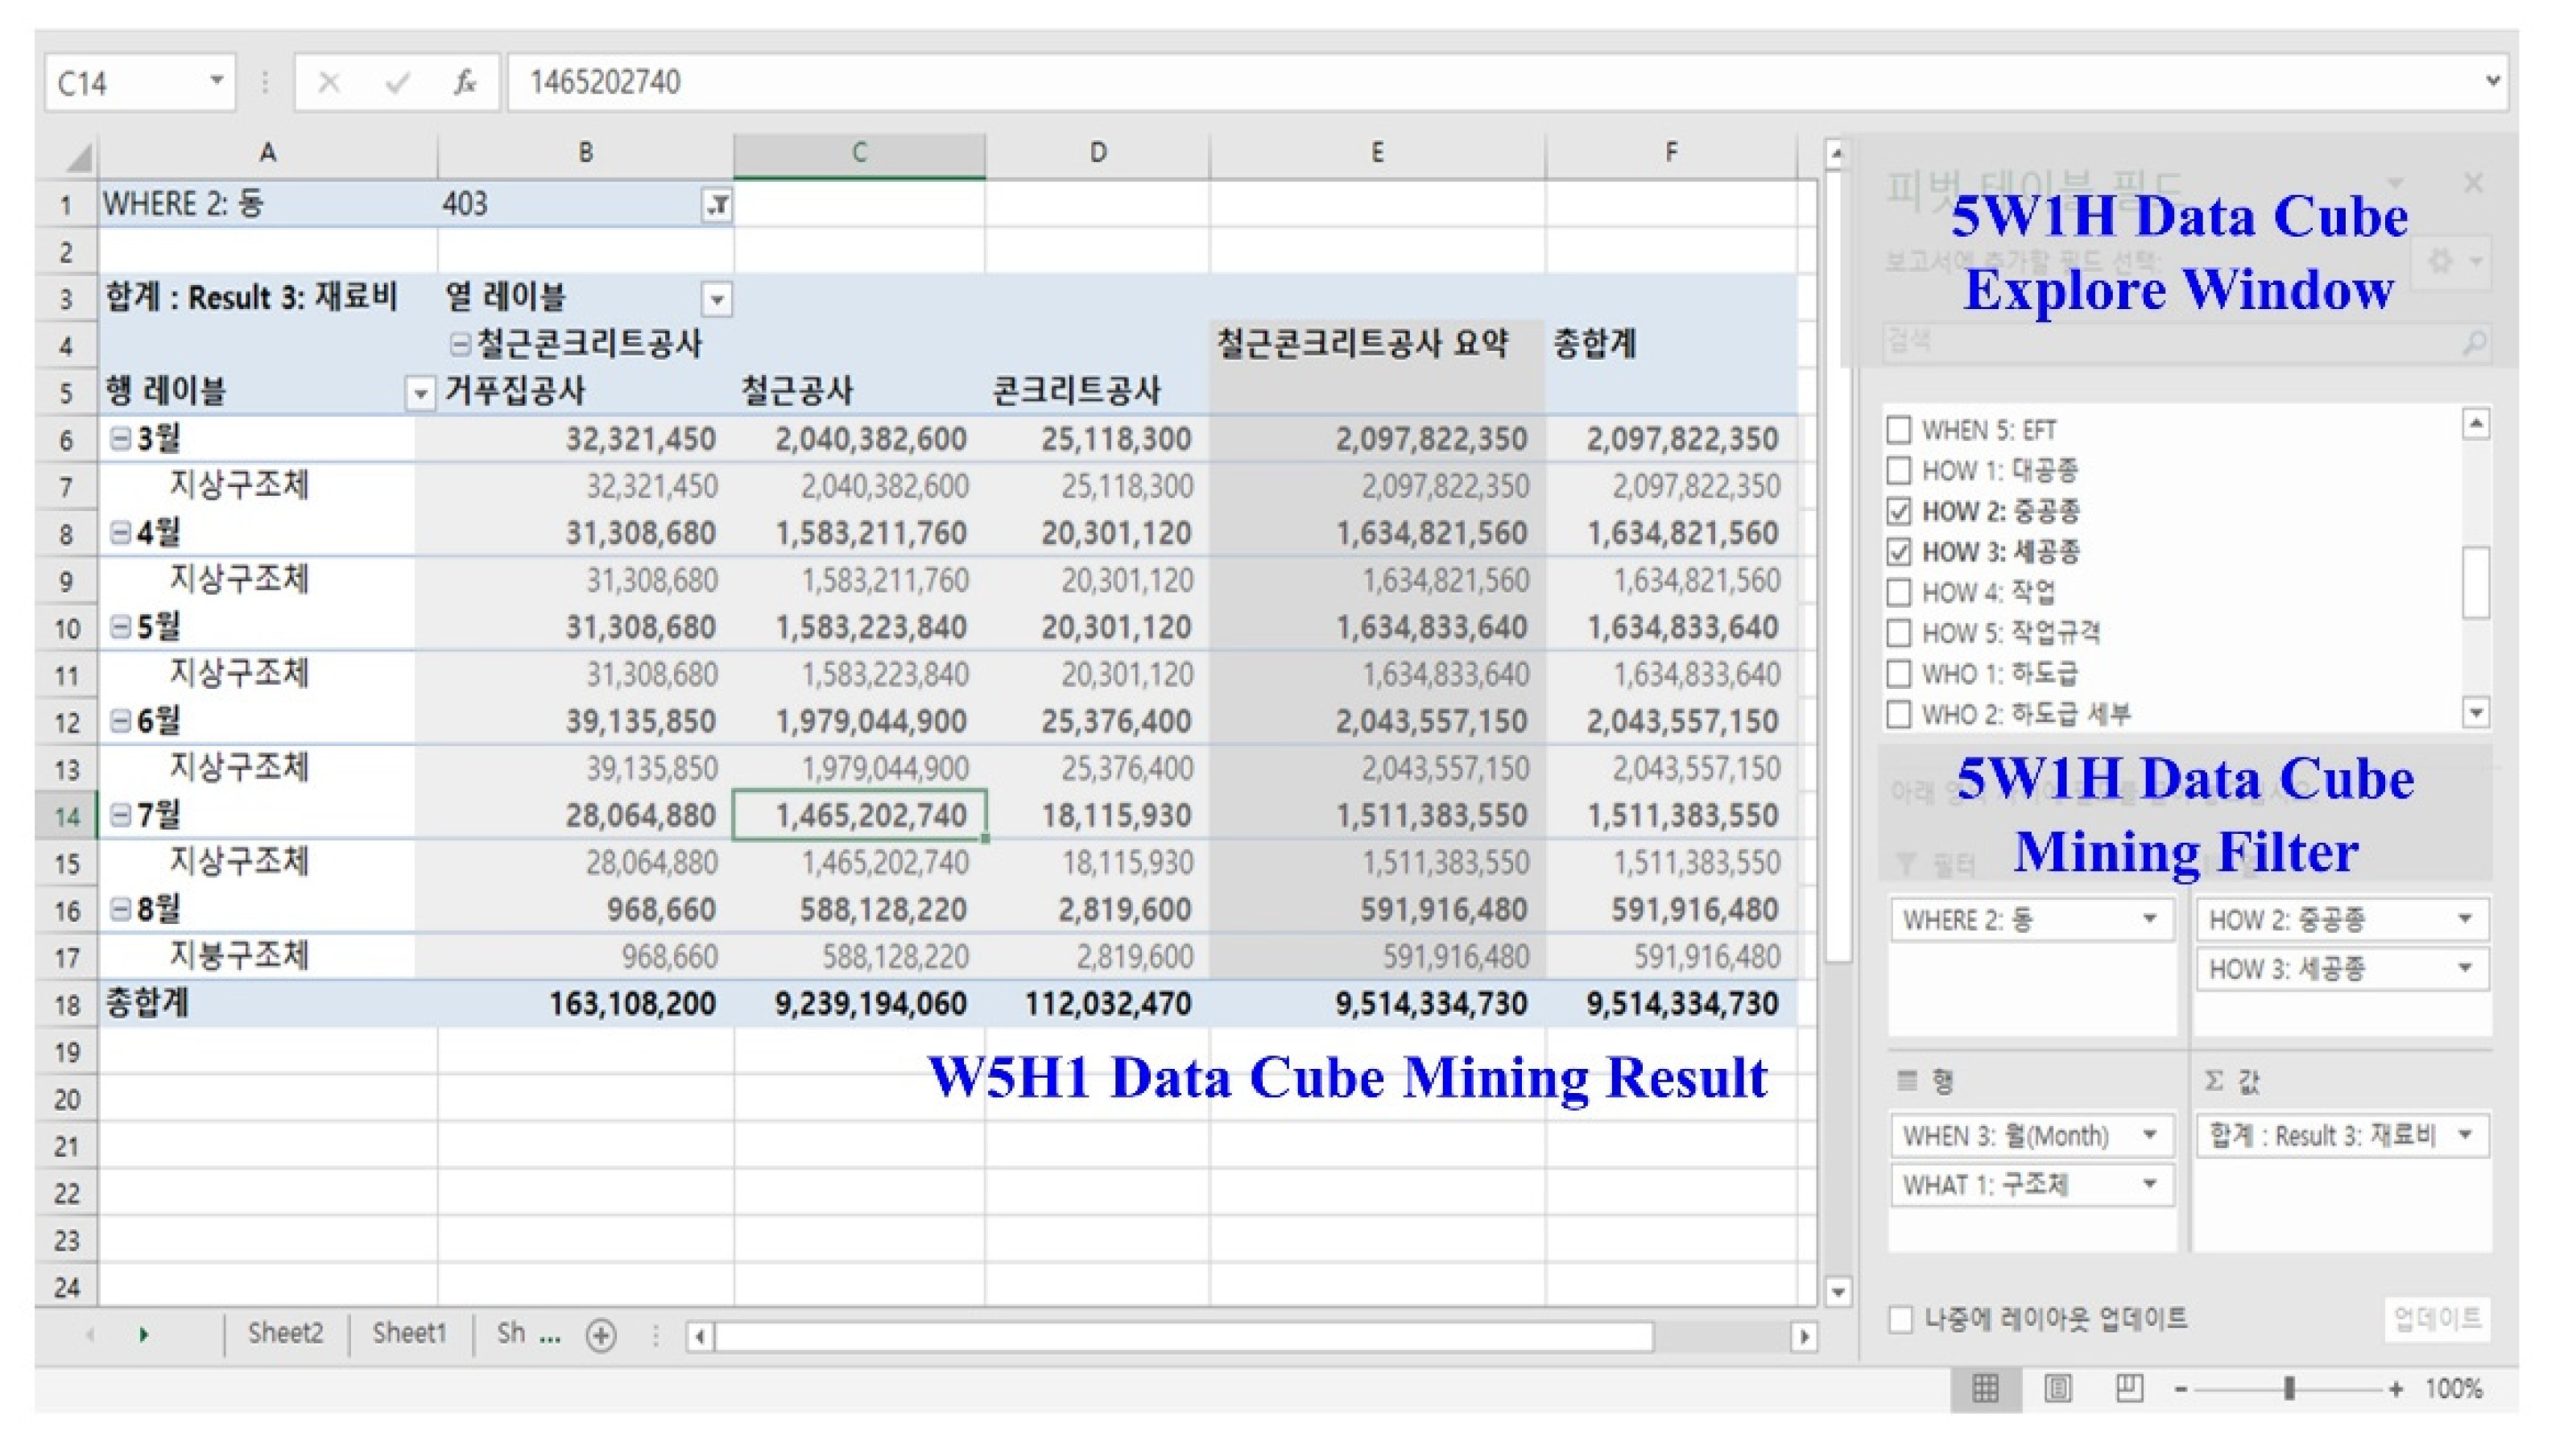This screenshot has height=1444, width=2576.
Task: Click the filter icon beside value 403
Action: (717, 205)
